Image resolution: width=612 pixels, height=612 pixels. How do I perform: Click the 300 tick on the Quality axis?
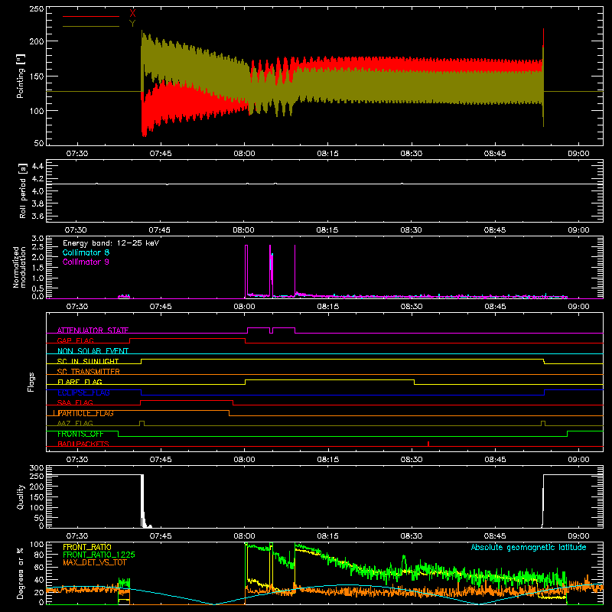click(x=36, y=468)
